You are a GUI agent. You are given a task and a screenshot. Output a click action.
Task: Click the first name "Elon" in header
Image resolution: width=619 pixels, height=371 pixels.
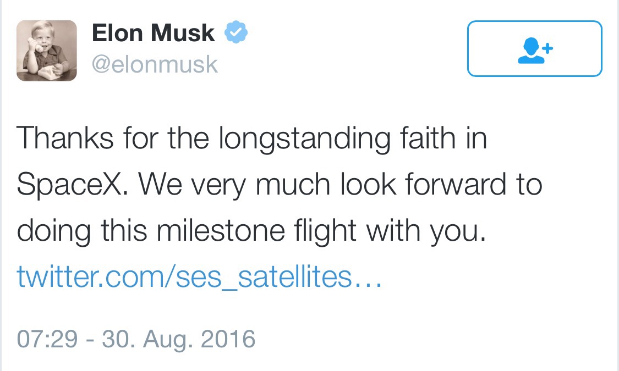pos(116,34)
